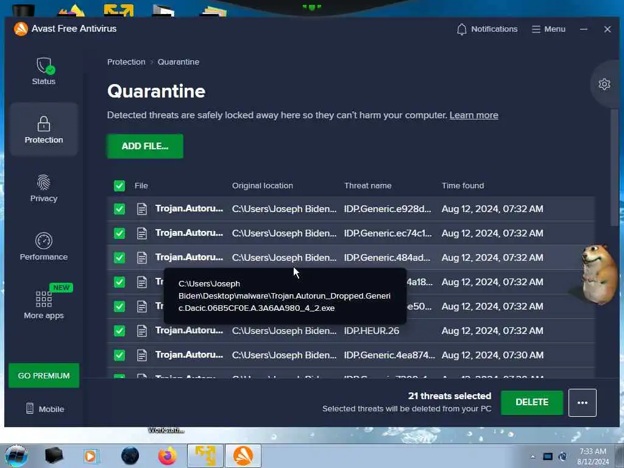Sort by Time found column header
Image resolution: width=624 pixels, height=468 pixels.
[x=463, y=185]
